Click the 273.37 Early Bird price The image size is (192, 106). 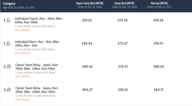pyautogui.click(x=122, y=44)
